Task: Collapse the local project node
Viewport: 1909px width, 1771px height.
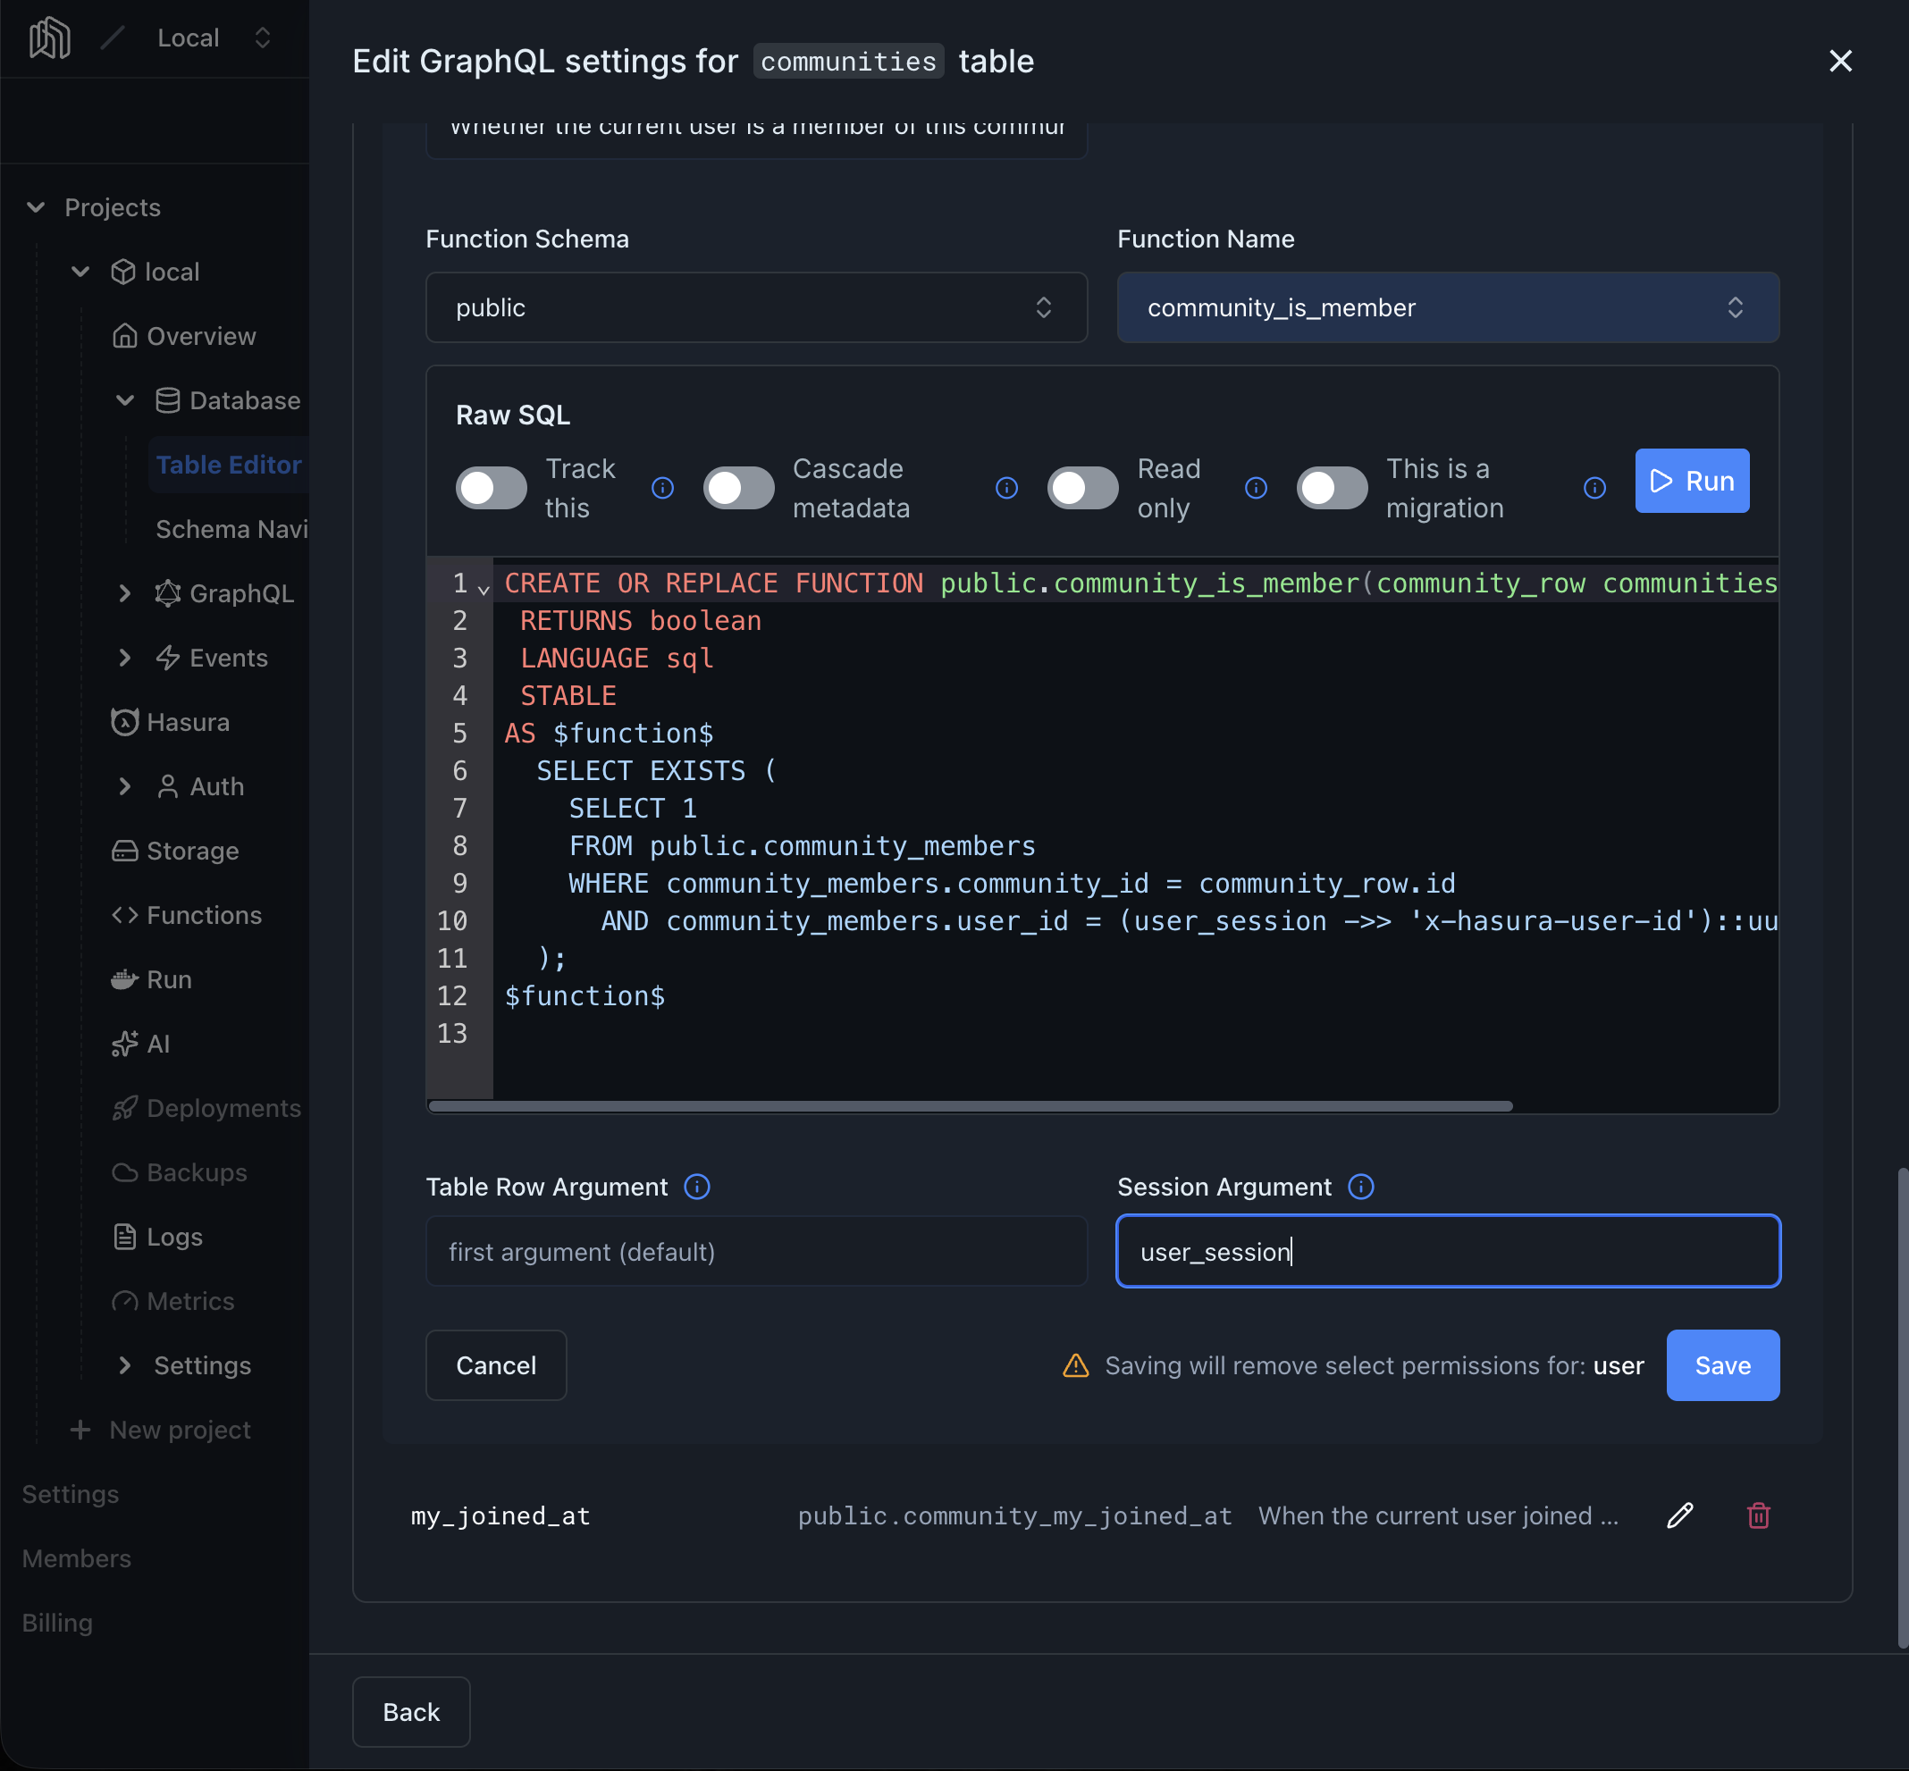Action: tap(80, 272)
